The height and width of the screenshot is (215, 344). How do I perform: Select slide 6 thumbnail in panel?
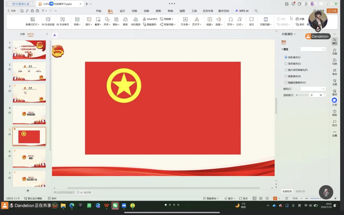pyautogui.click(x=29, y=158)
